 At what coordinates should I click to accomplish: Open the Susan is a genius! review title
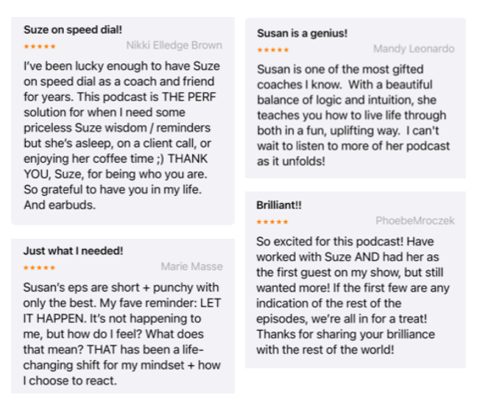tap(302, 33)
